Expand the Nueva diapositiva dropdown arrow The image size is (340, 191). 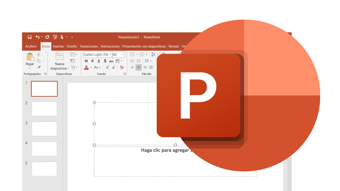(x=68, y=68)
